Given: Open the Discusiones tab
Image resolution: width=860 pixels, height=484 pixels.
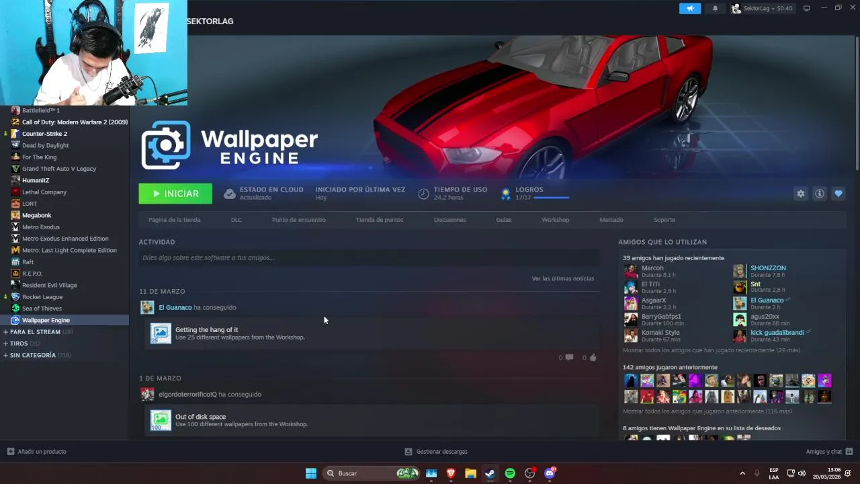Looking at the screenshot, I should (449, 220).
